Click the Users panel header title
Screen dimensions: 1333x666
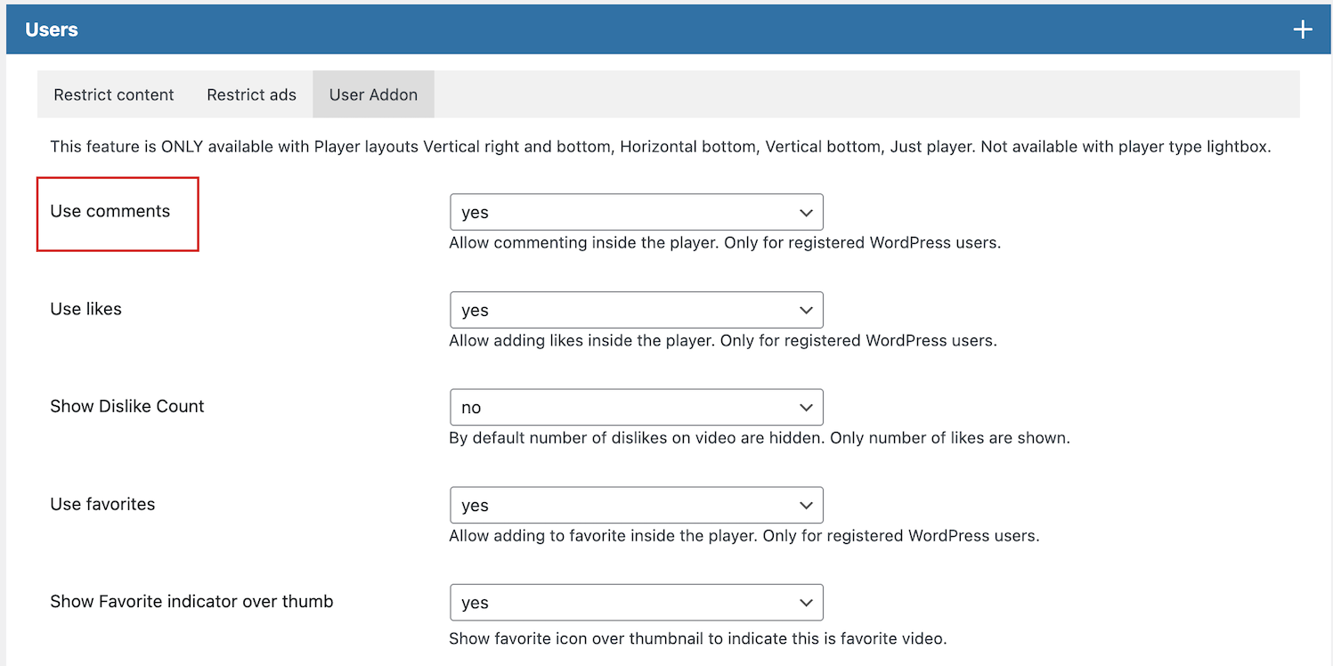(x=52, y=29)
